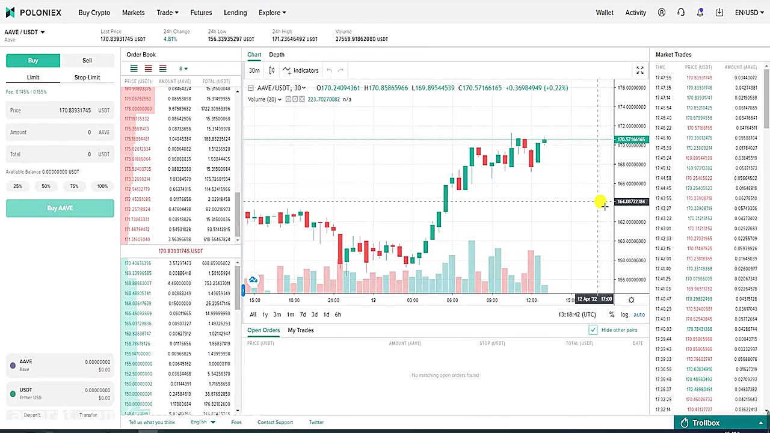Toggle log scale on chart
This screenshot has width=770, height=433.
coord(624,315)
